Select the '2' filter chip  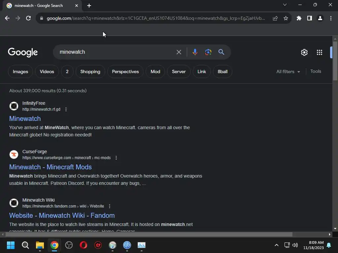pos(67,71)
